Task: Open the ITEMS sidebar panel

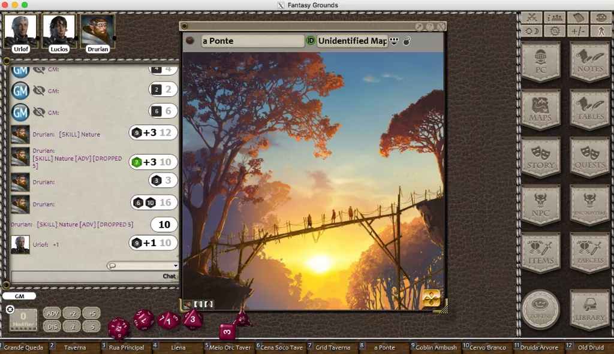Action: tap(540, 253)
